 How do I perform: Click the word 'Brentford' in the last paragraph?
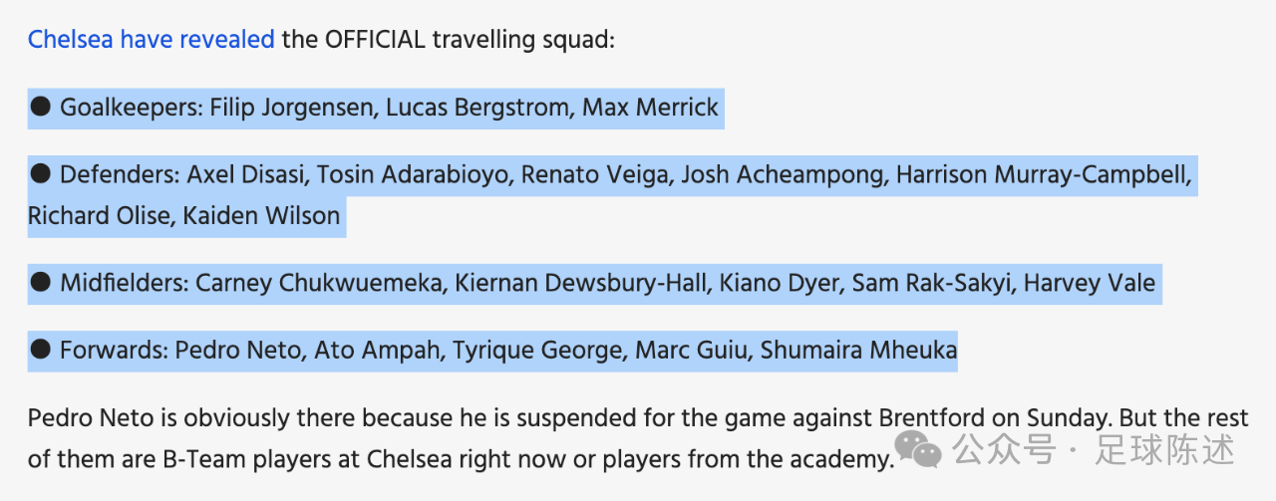(x=930, y=416)
